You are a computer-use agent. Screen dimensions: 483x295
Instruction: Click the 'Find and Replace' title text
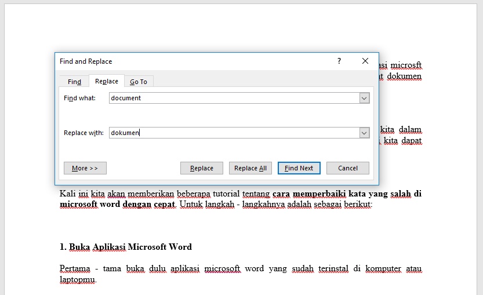[86, 61]
